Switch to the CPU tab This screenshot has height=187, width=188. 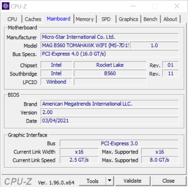click(12, 19)
